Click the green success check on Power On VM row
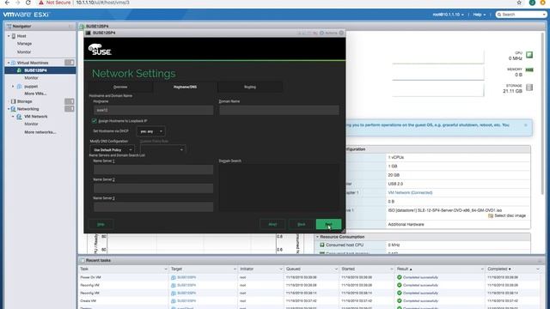Screen dimensions: 550x309 (x=399, y=277)
